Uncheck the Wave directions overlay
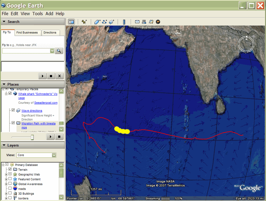This screenshot has height=201, width=266. 13,110
